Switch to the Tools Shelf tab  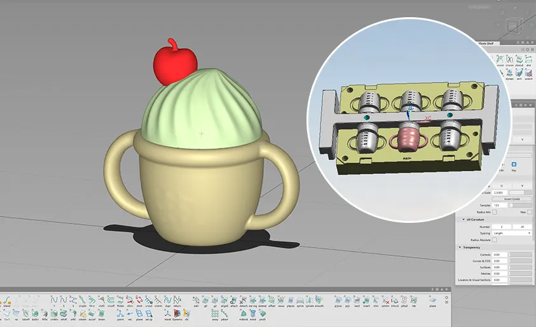[x=486, y=43]
